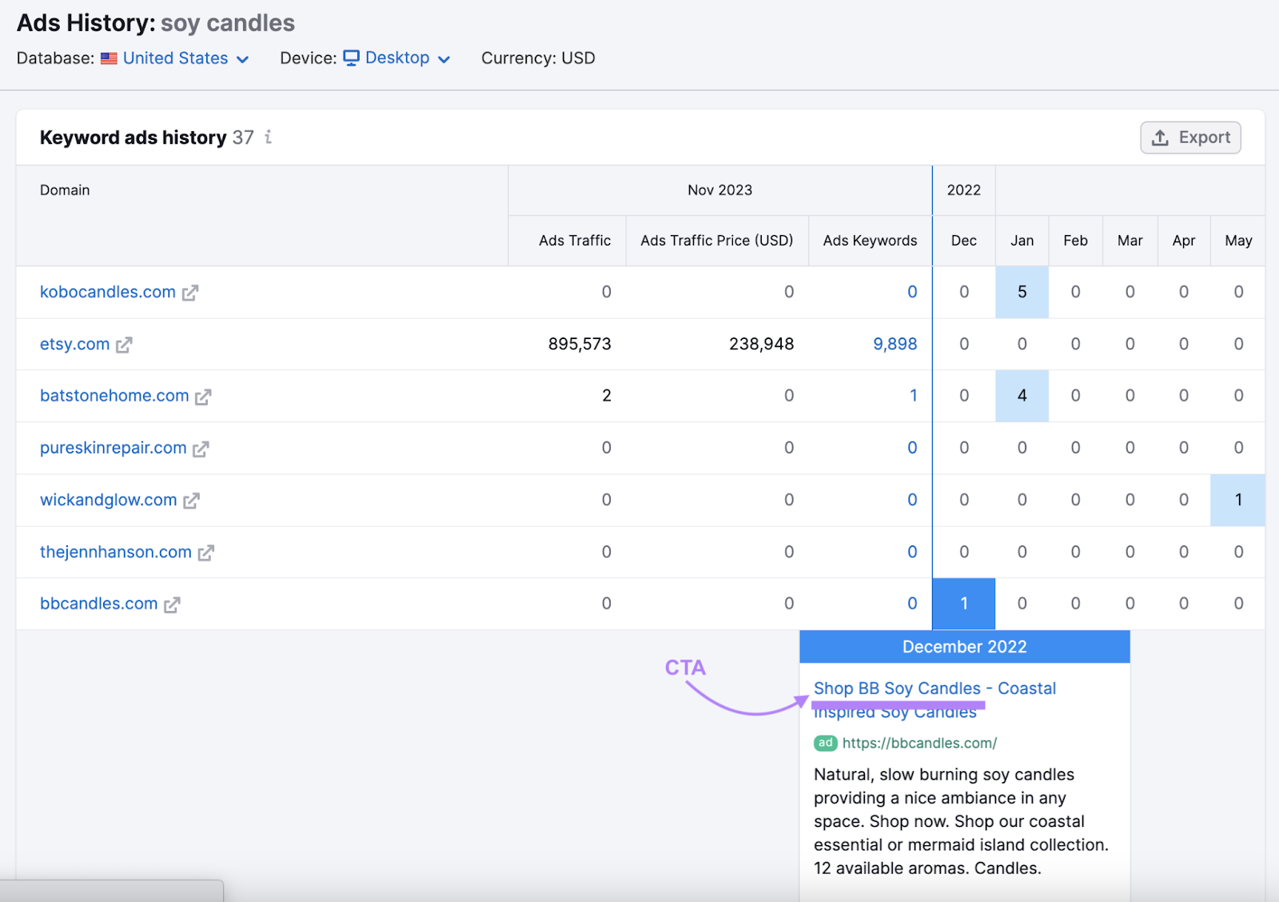Open wickandglow.com via its external link icon

191,501
